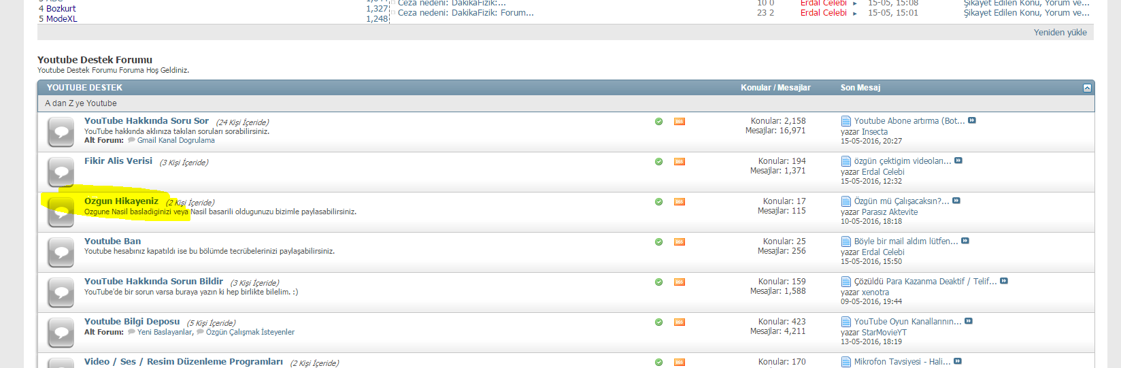
Task: Click the forum status icon for Ozgun Hikayeniz
Action: (61, 212)
